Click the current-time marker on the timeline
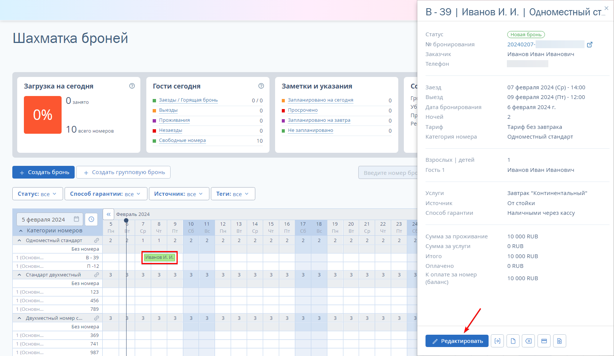Viewport: 614px width, 356px height. click(126, 220)
